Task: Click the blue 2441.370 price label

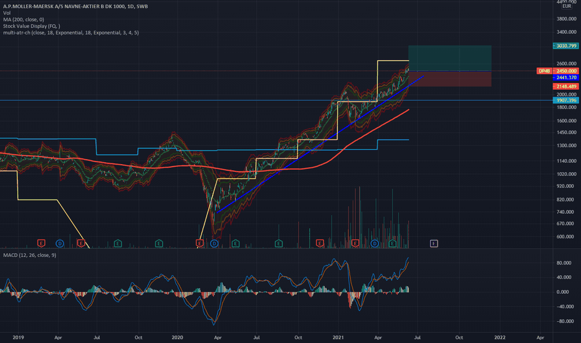Action: (x=565, y=77)
